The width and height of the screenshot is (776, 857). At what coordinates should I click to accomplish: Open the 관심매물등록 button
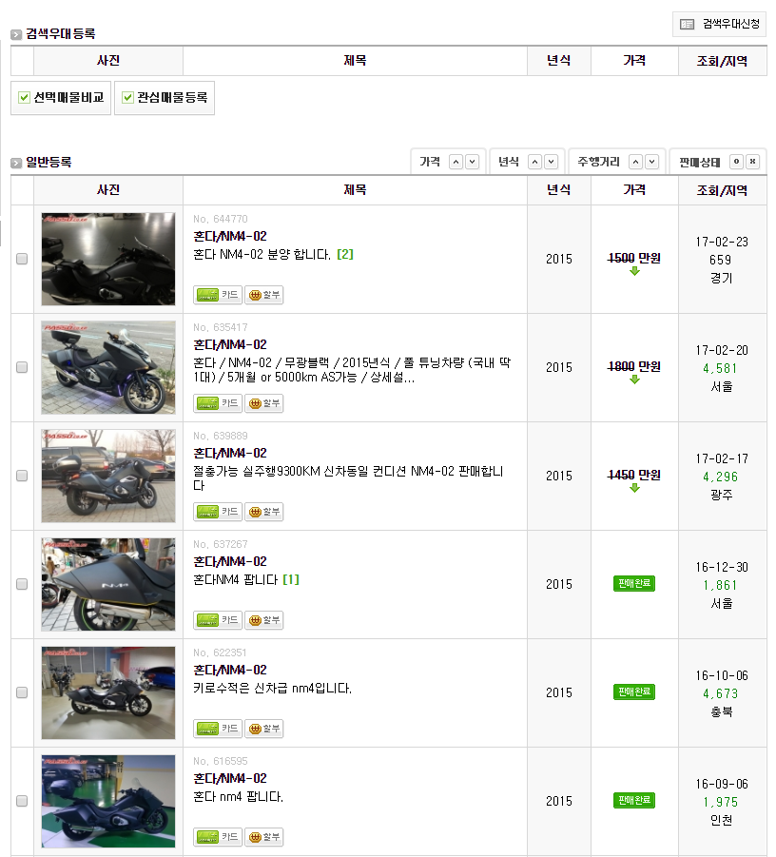point(165,97)
